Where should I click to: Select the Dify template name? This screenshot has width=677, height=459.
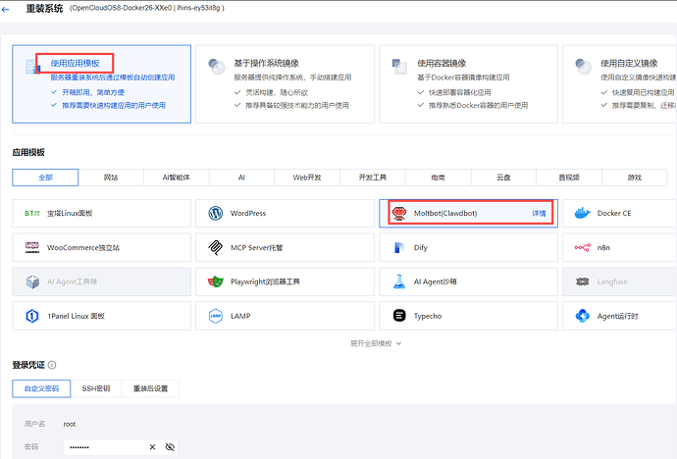(x=421, y=247)
